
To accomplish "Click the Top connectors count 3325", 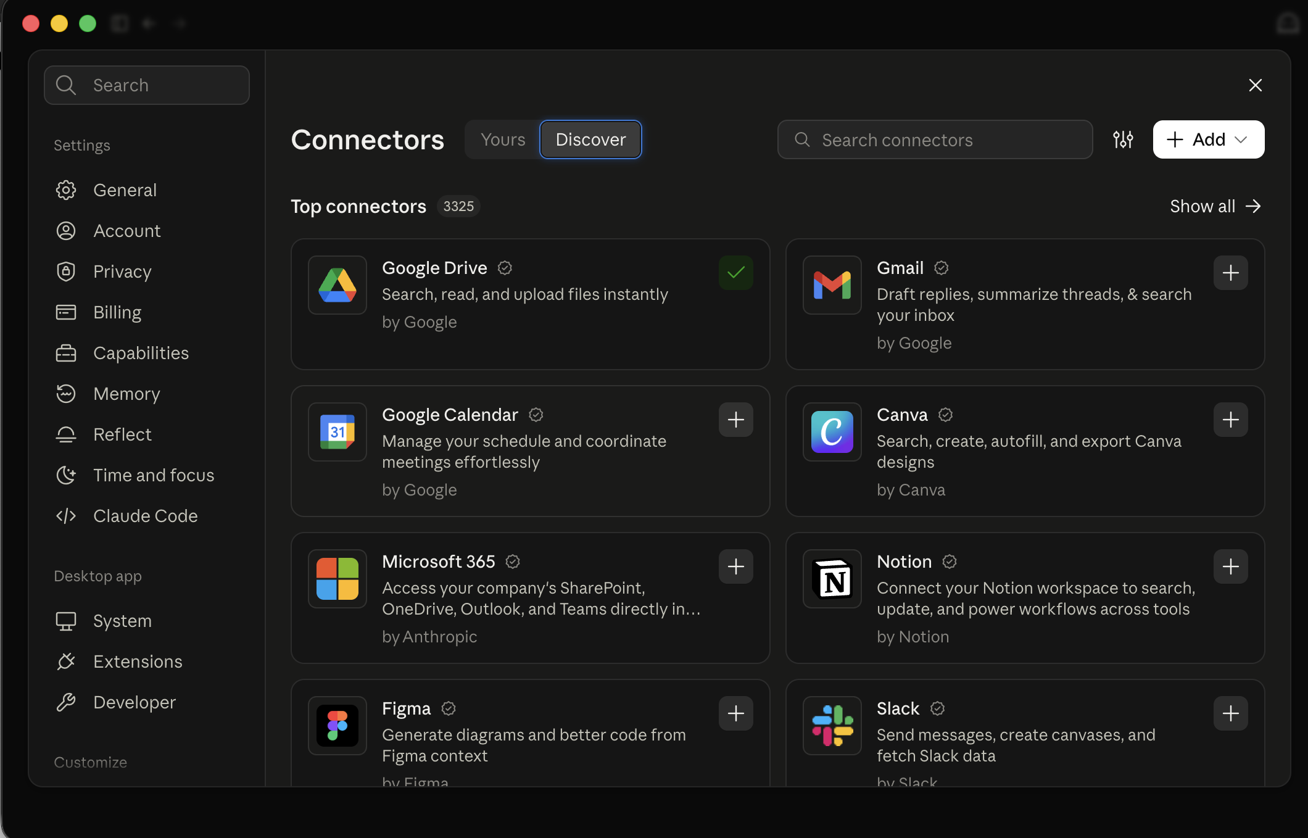I will click(458, 206).
